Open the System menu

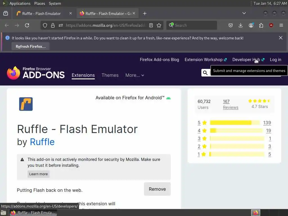[55, 3]
